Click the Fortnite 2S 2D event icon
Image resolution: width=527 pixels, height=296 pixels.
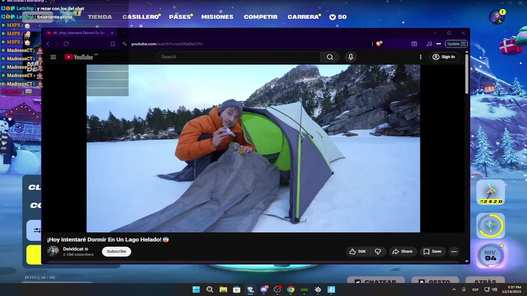491,192
